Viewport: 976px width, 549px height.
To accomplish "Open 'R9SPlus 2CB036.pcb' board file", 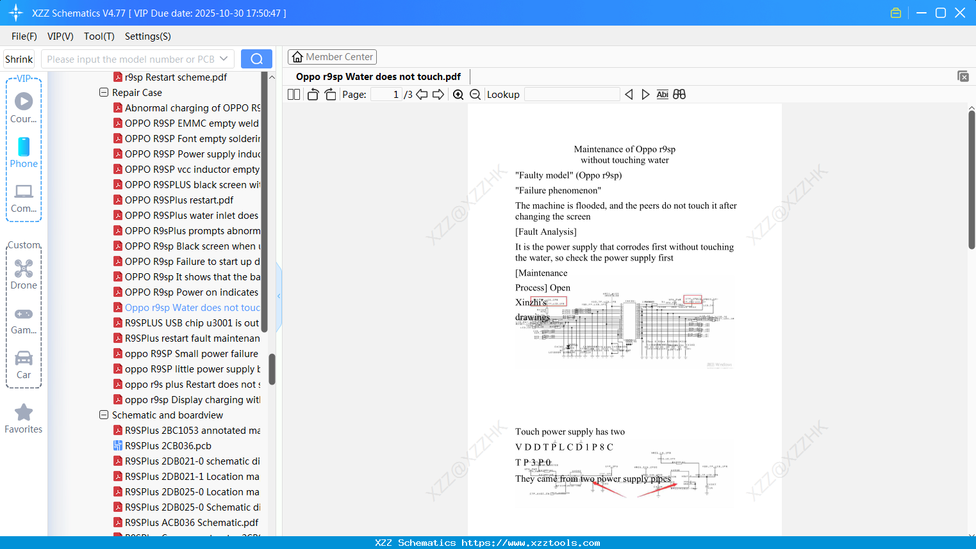I will pos(163,445).
